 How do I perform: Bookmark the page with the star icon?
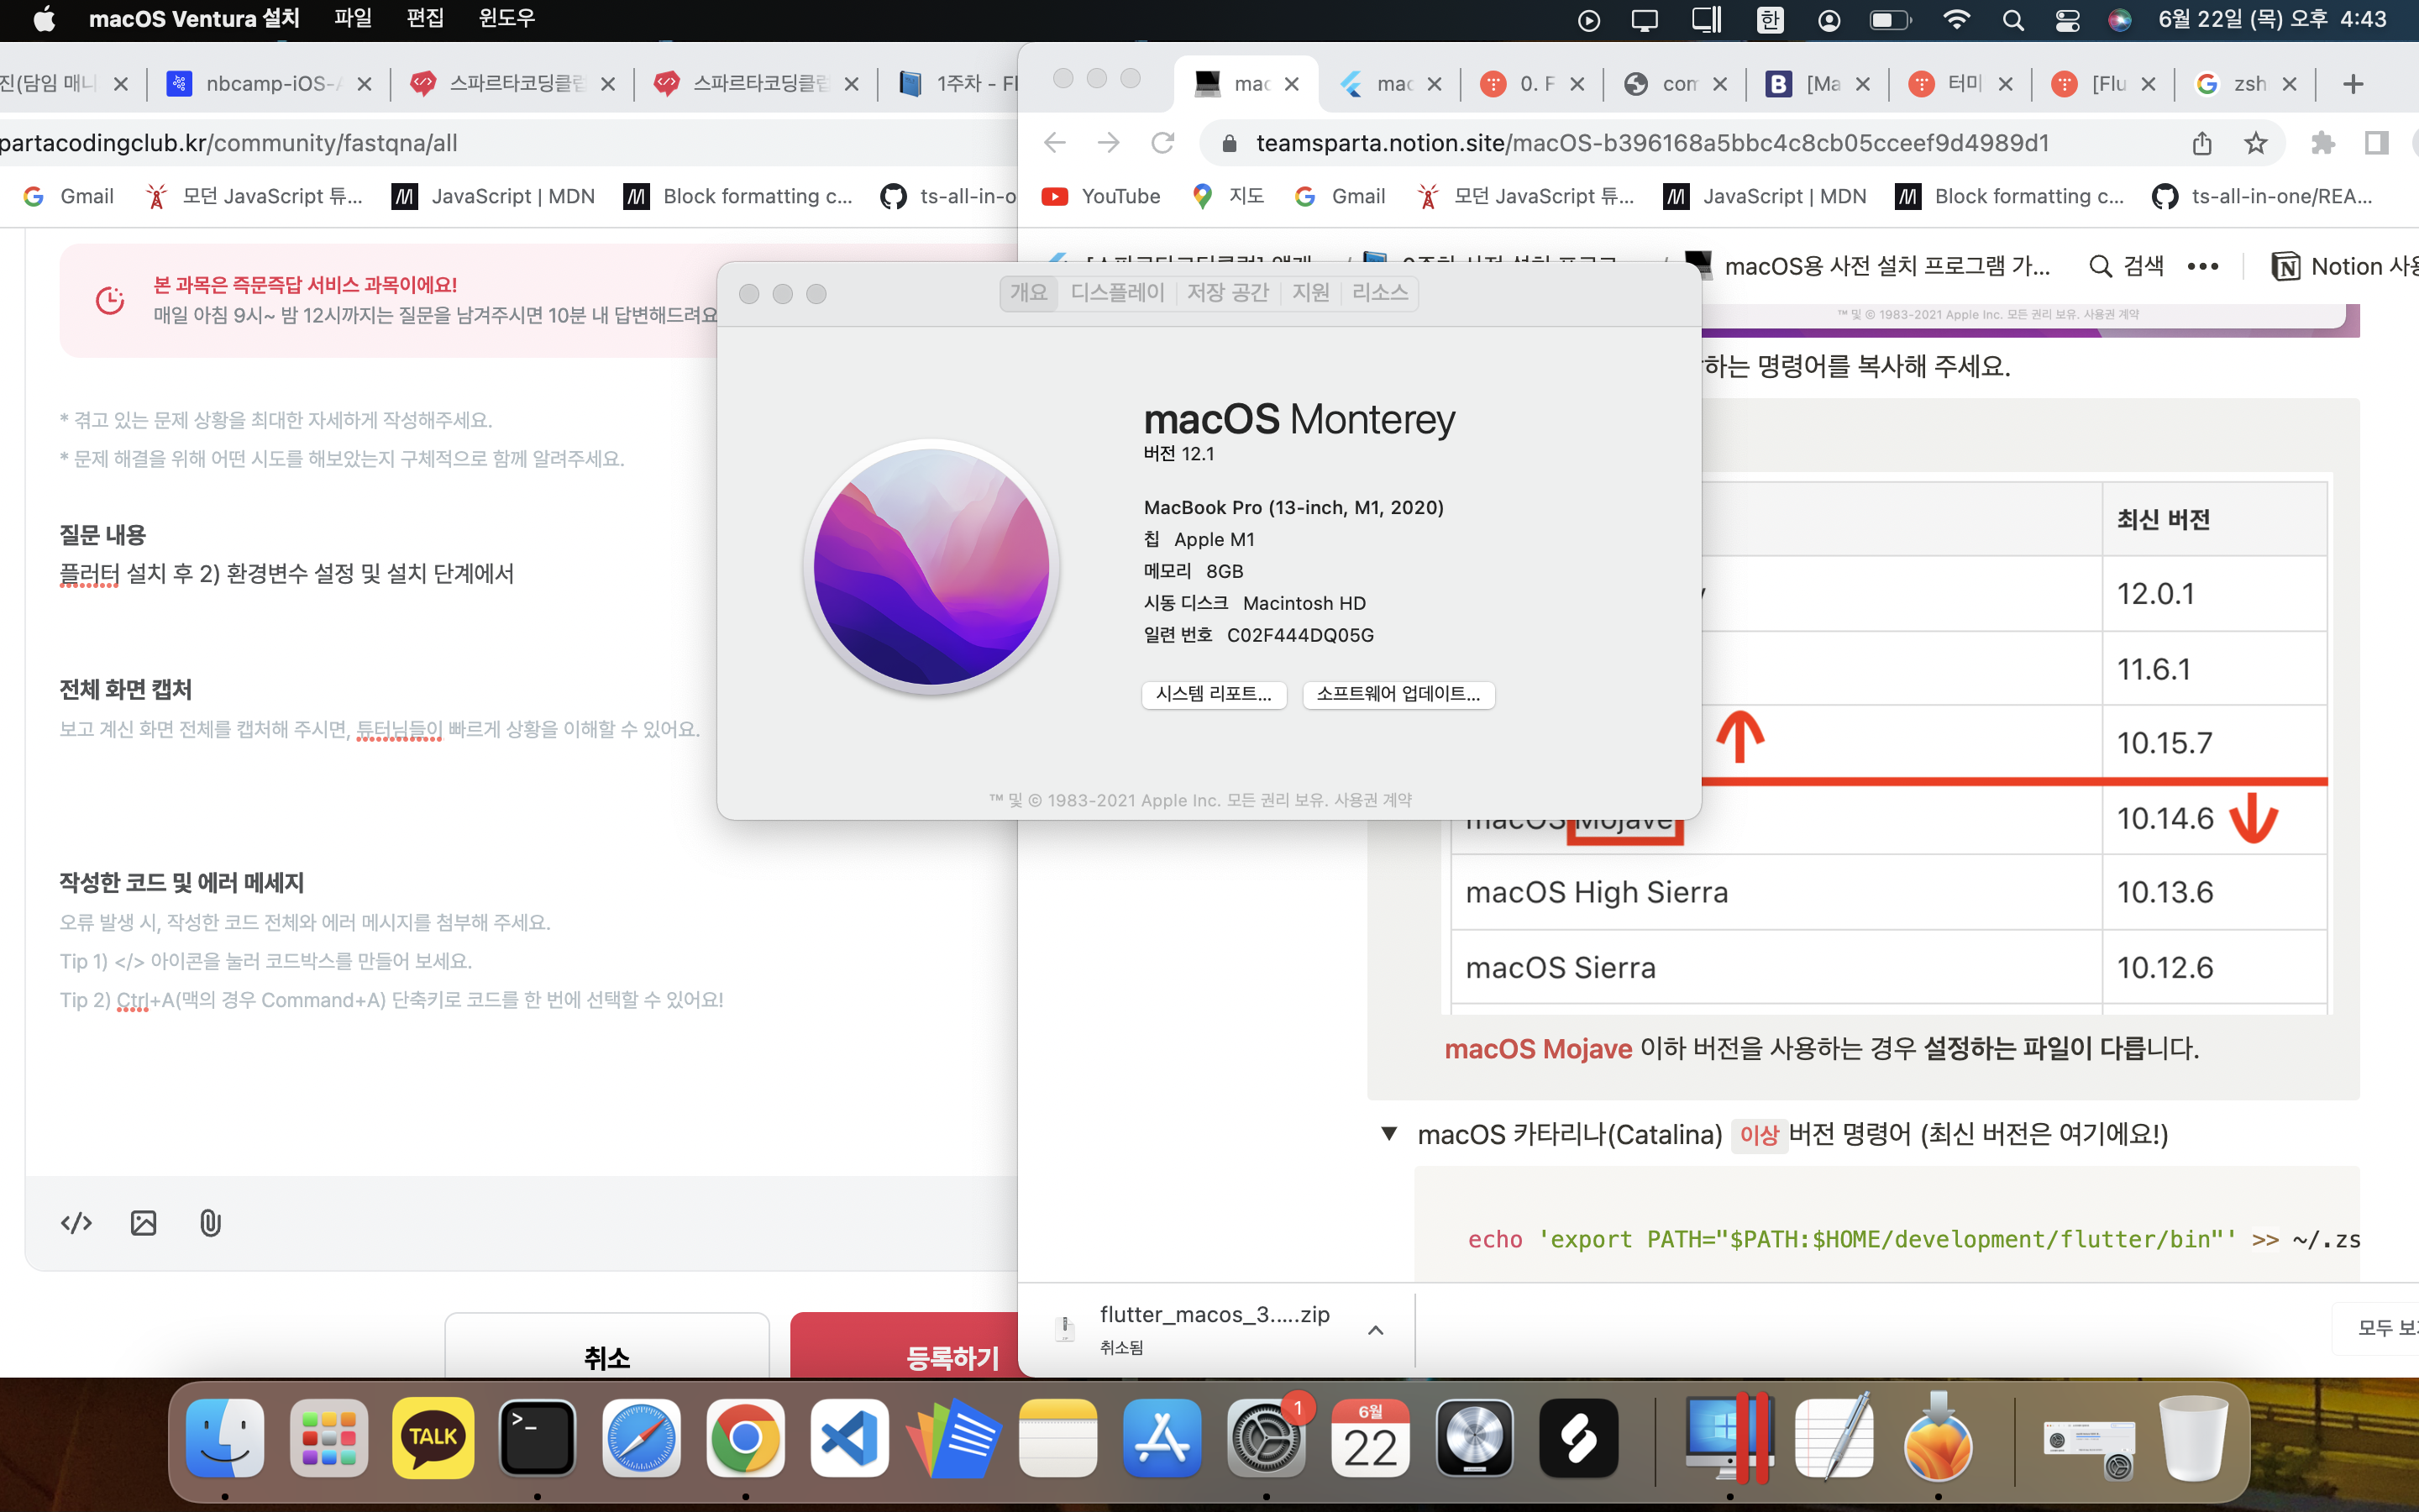coord(2255,143)
